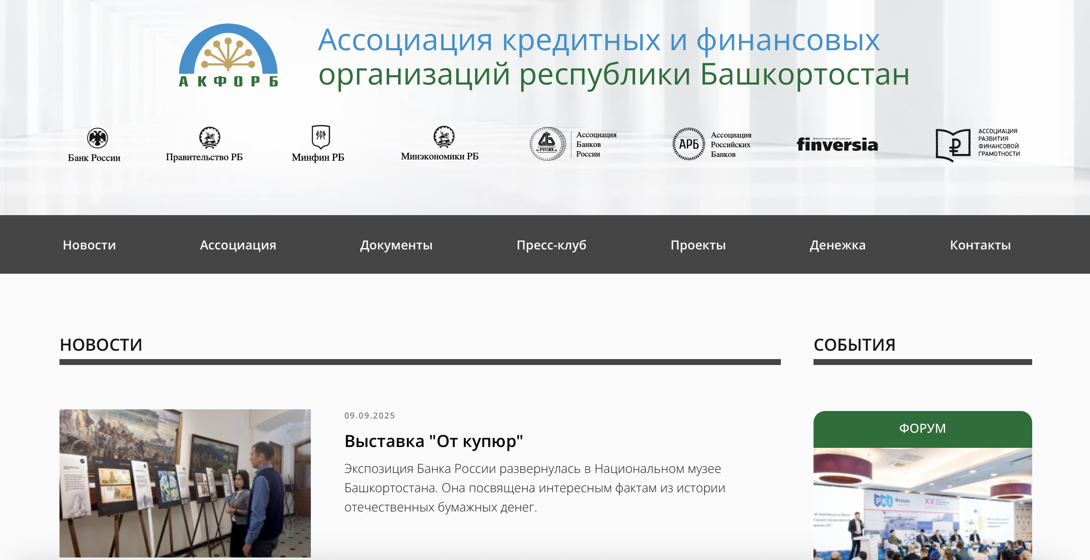Select the Ассоциация navigation item
1090x560 pixels.
point(238,245)
